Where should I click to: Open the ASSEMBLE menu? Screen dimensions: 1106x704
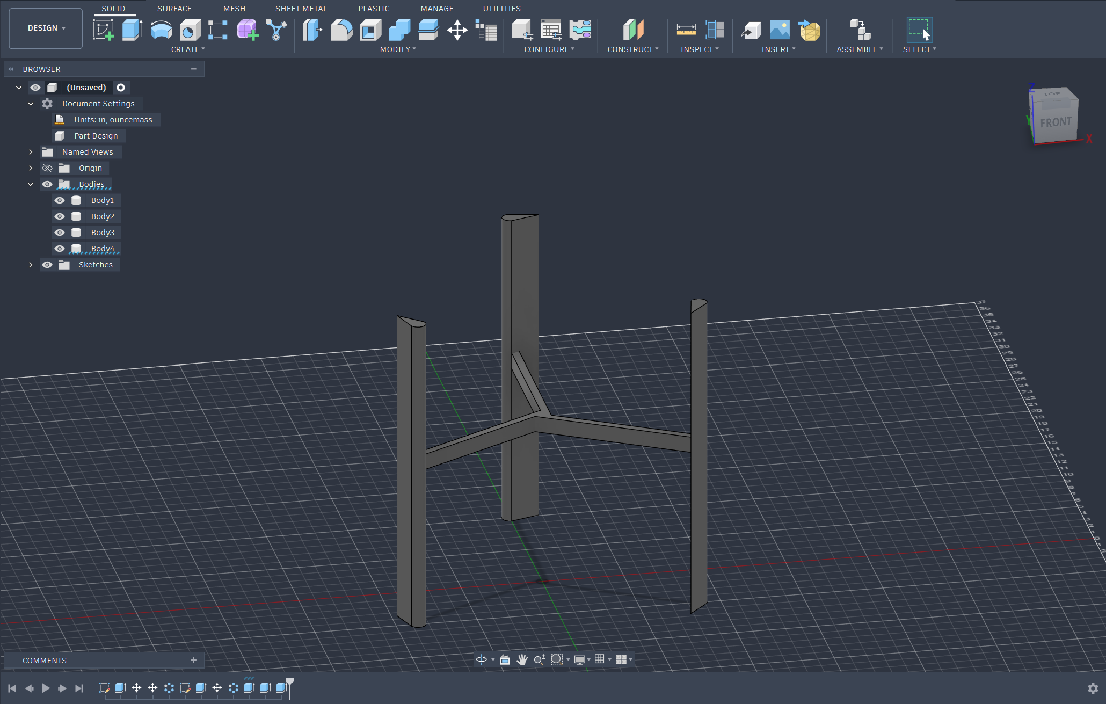pos(860,49)
